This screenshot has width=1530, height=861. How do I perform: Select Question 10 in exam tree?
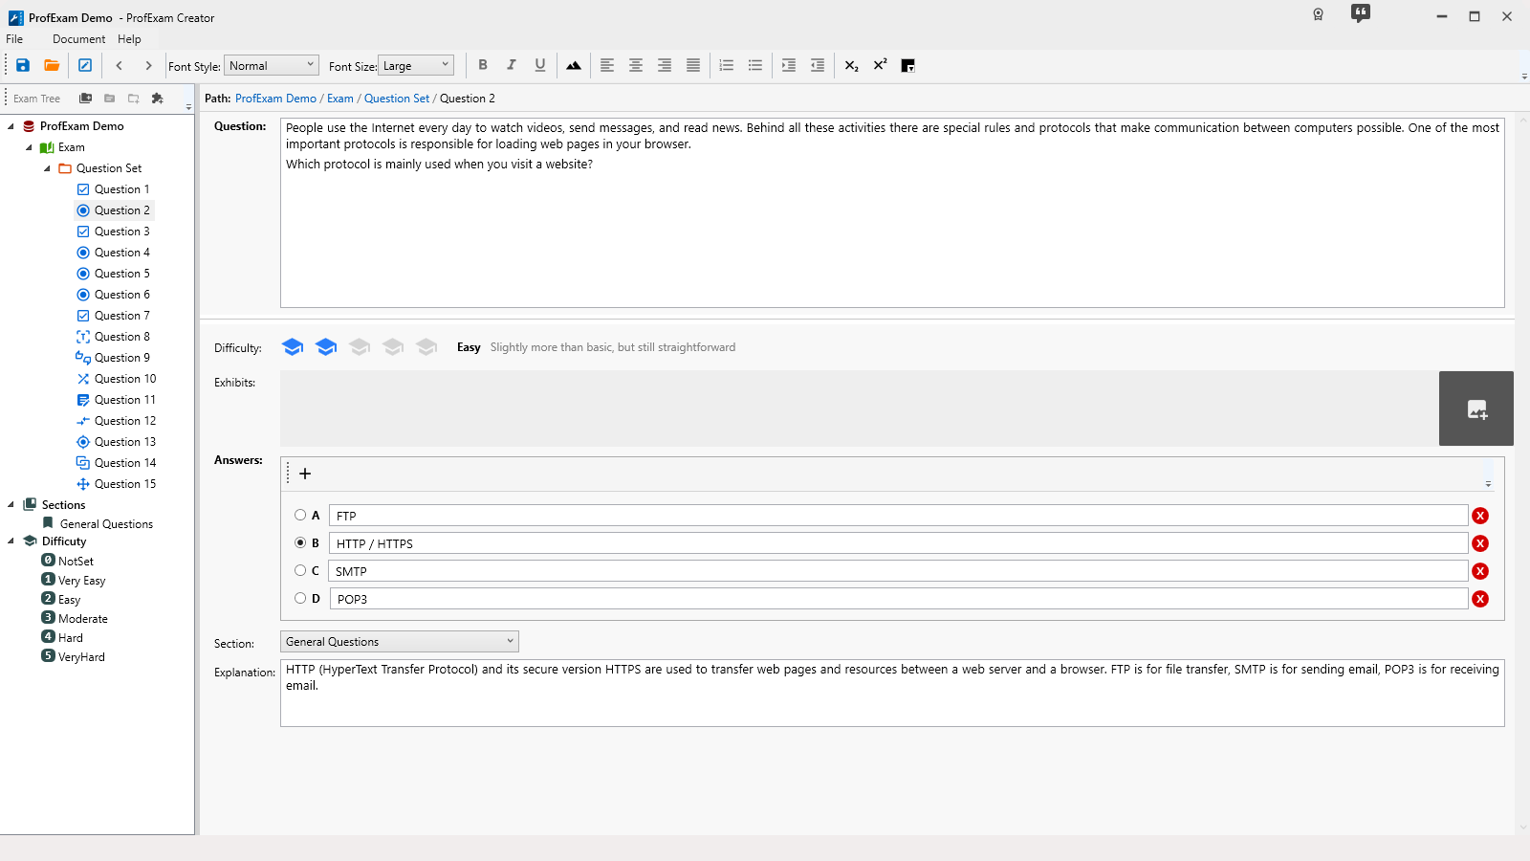coord(124,379)
